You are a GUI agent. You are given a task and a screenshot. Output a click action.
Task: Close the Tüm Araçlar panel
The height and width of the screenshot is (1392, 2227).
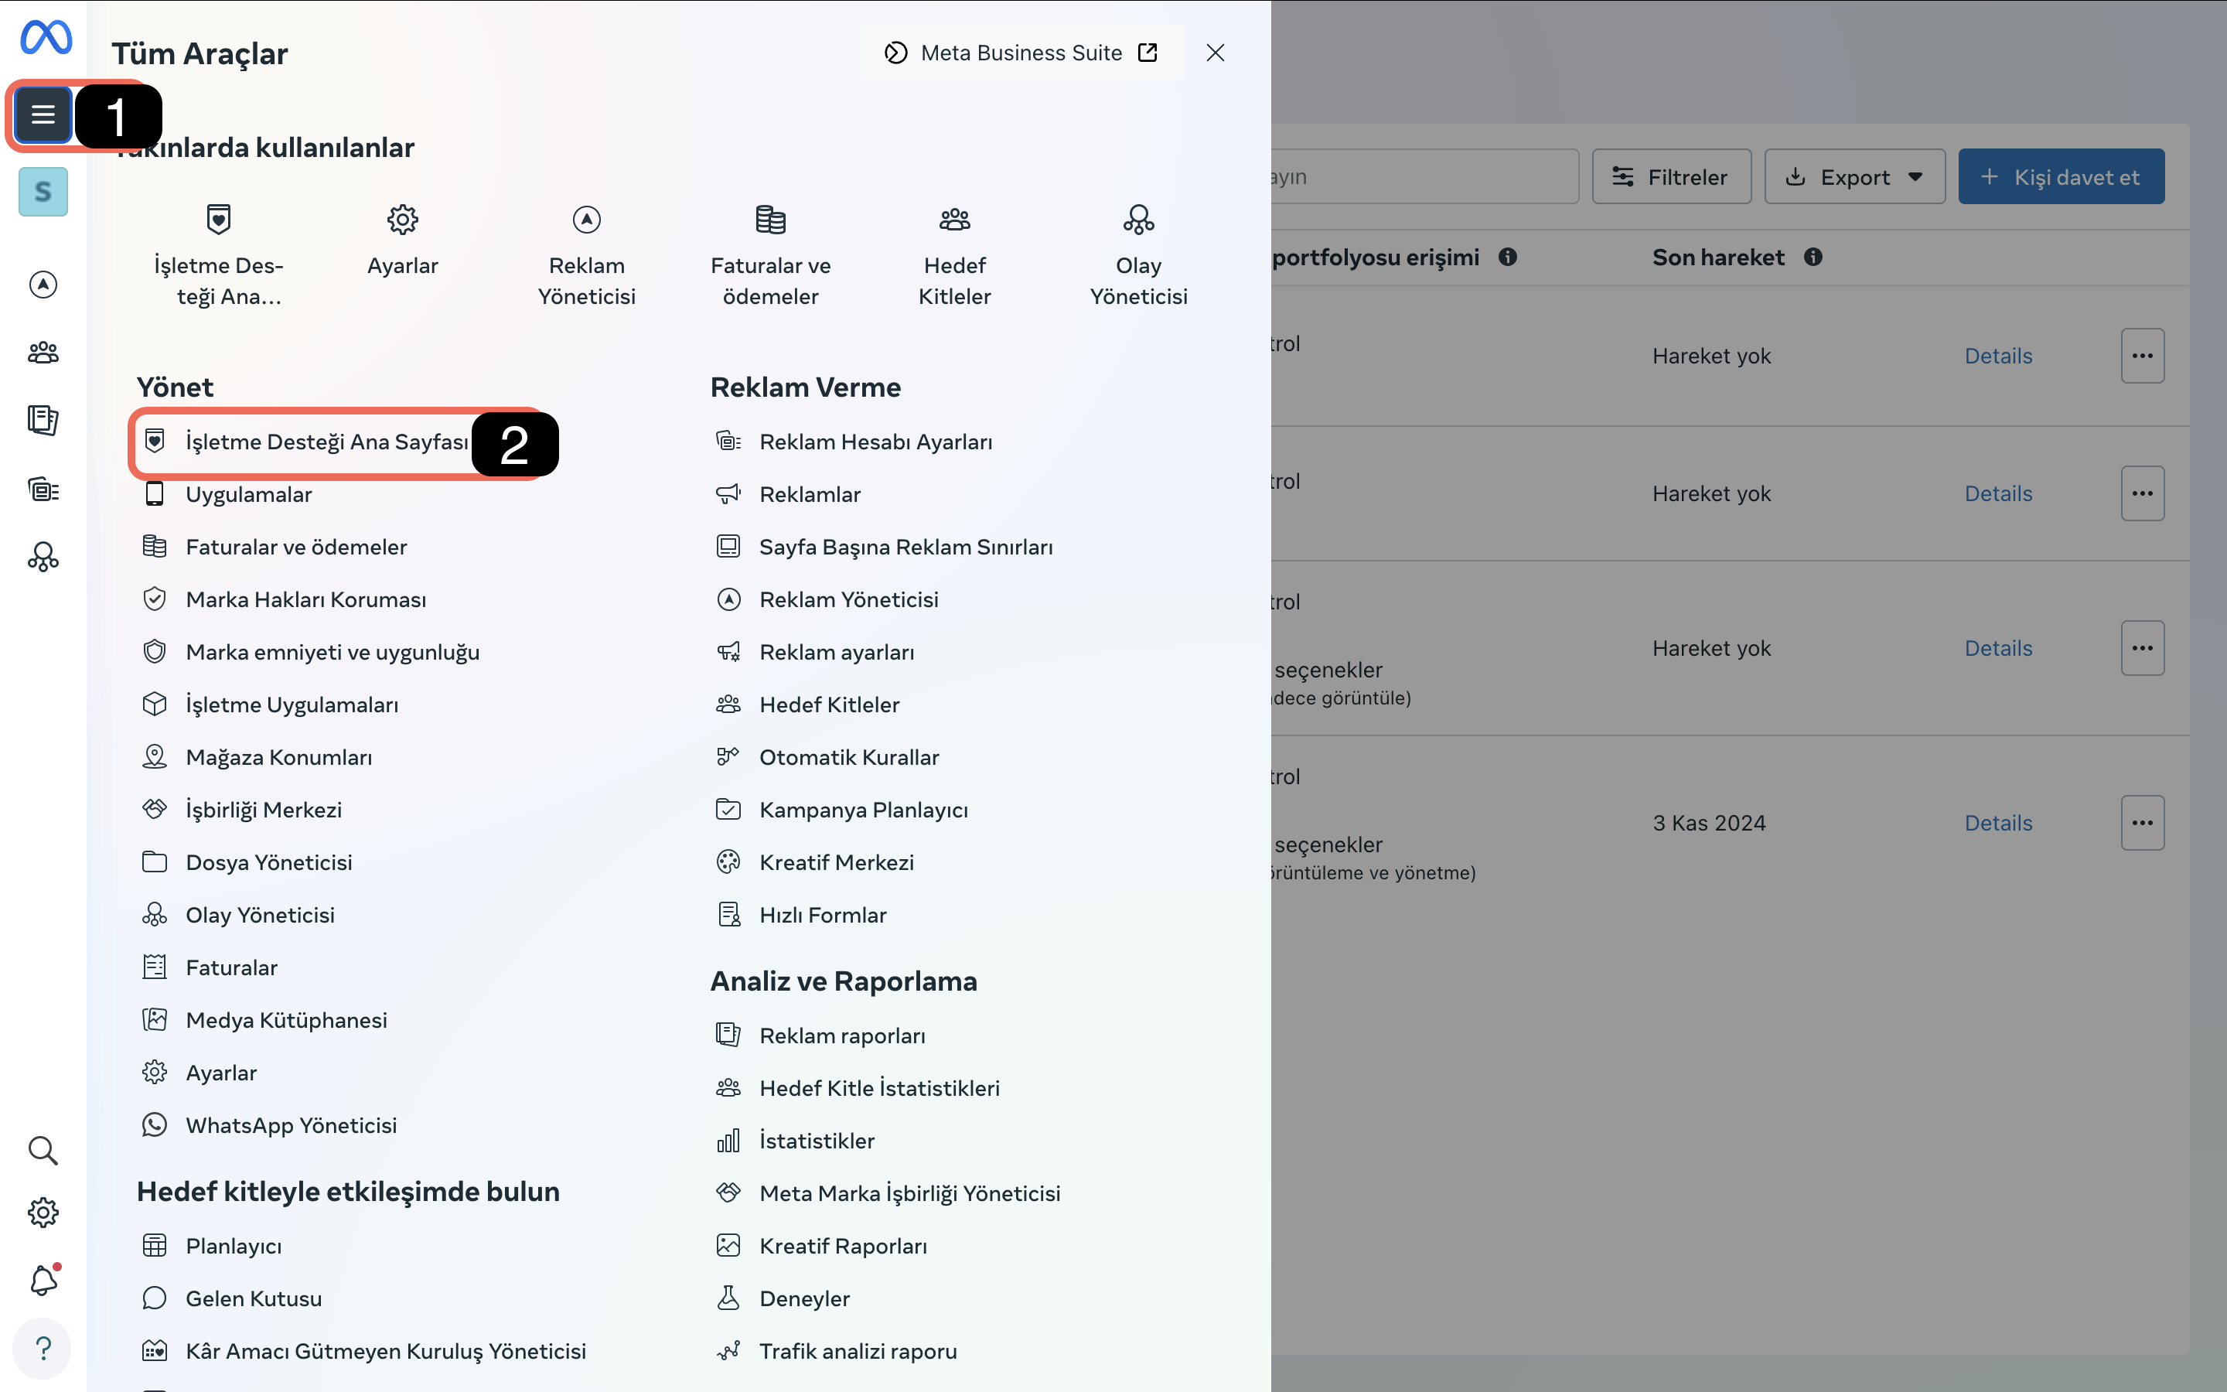click(x=1216, y=53)
